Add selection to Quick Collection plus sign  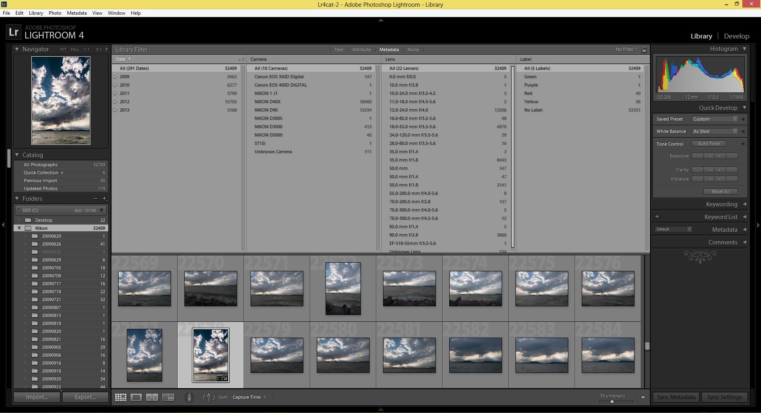pyautogui.click(x=62, y=173)
